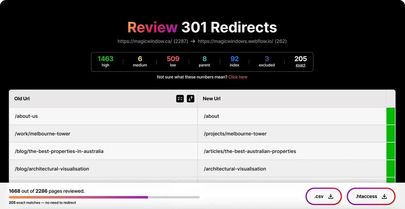Show the 92 index matches
Screen dimensions: 405x209
(x=234, y=62)
